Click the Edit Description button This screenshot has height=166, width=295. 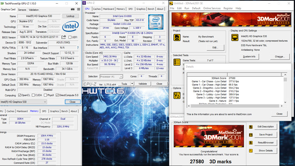pyautogui.click(x=265, y=127)
